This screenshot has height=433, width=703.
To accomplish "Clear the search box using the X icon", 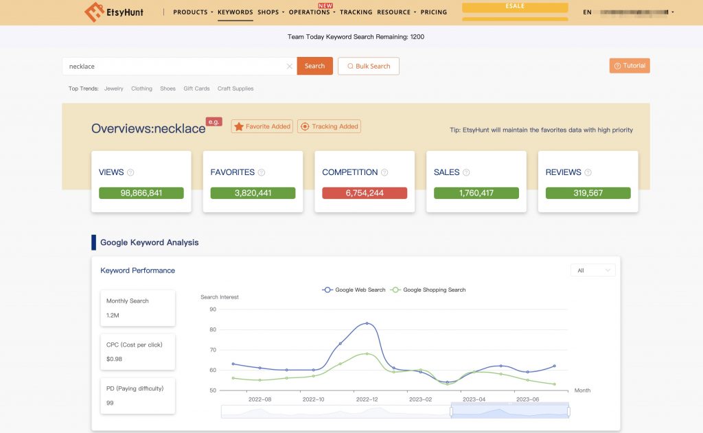I will (290, 66).
